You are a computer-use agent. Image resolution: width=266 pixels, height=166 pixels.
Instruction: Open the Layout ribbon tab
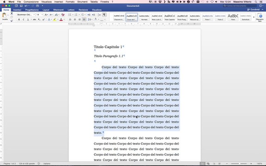click(46, 10)
